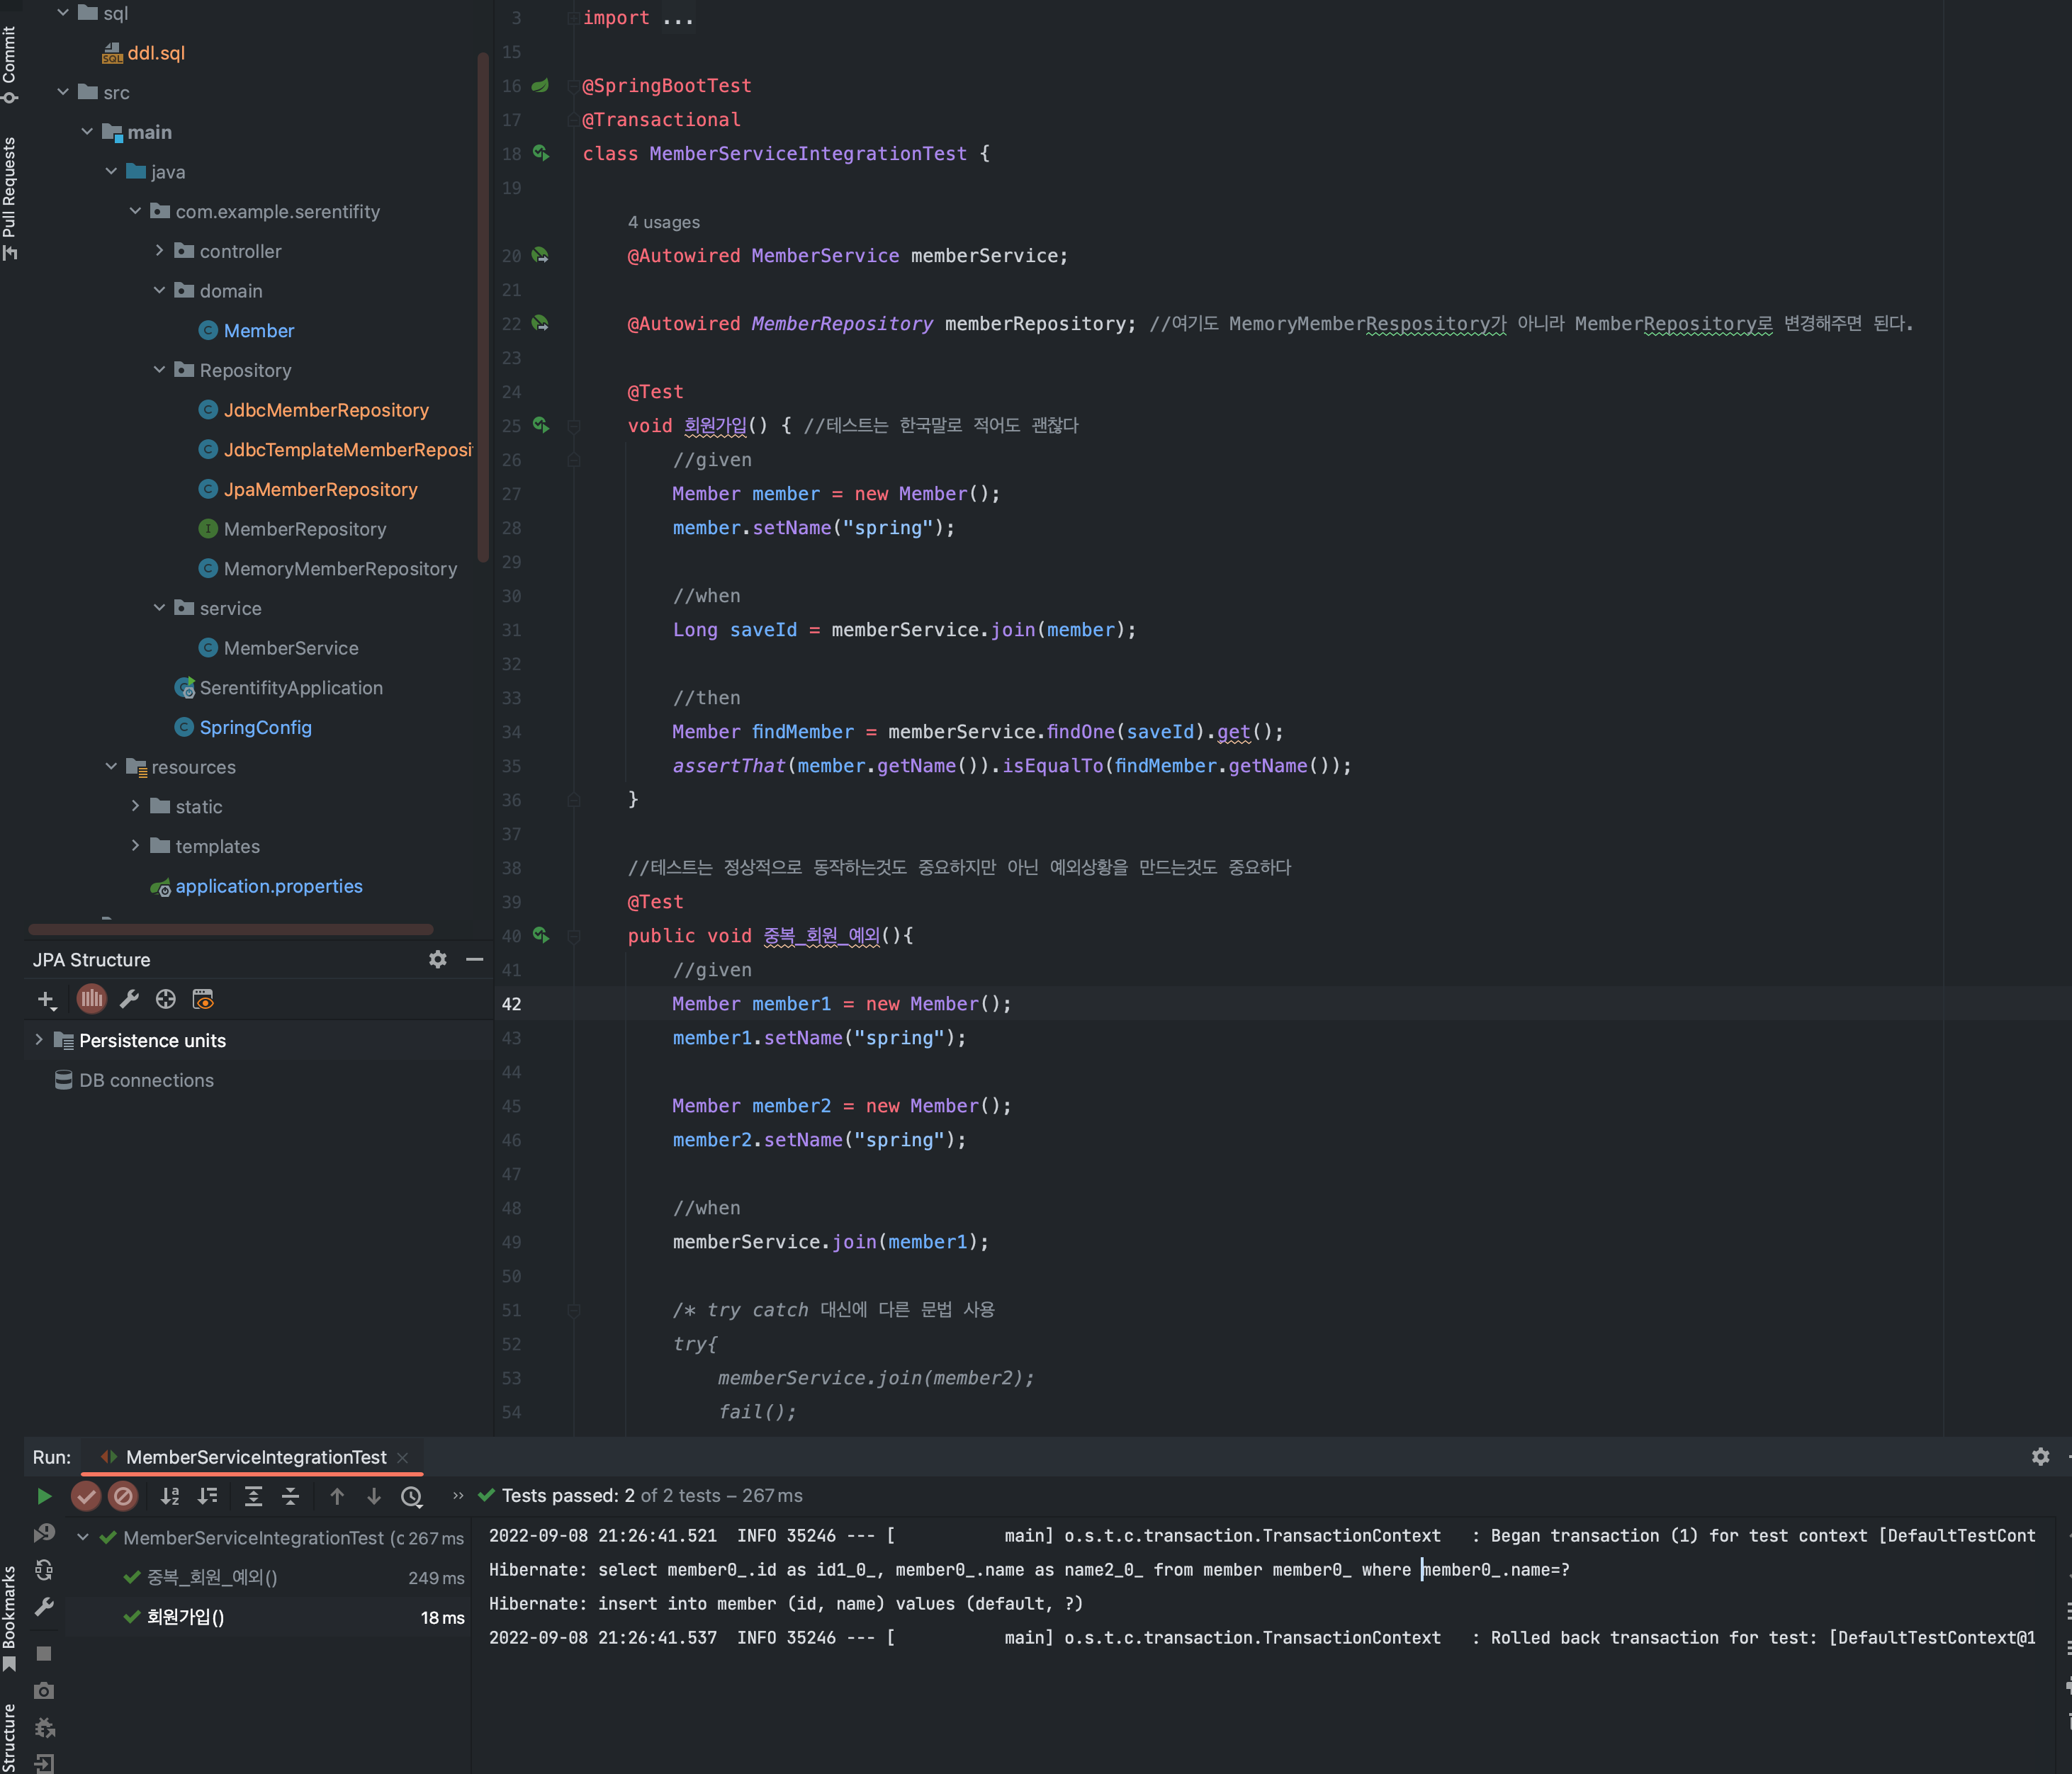Image resolution: width=2072 pixels, height=1774 pixels.
Task: Open SerentifityApplication class
Action: click(x=291, y=687)
